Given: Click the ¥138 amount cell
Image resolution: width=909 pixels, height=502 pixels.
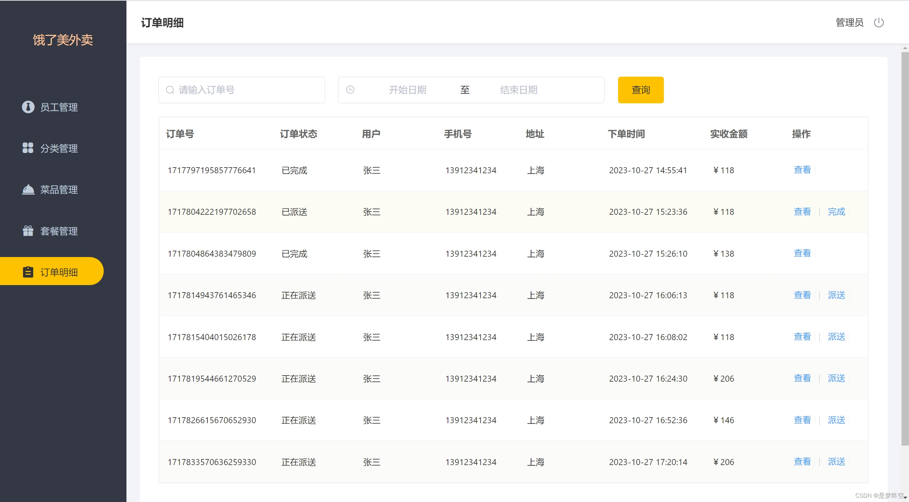Looking at the screenshot, I should click(724, 253).
